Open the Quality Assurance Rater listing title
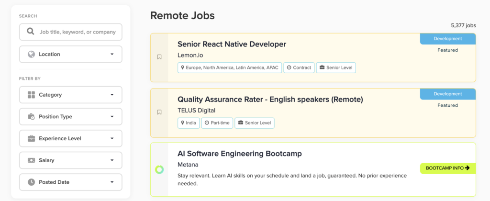This screenshot has height=201, width=490. 270,100
